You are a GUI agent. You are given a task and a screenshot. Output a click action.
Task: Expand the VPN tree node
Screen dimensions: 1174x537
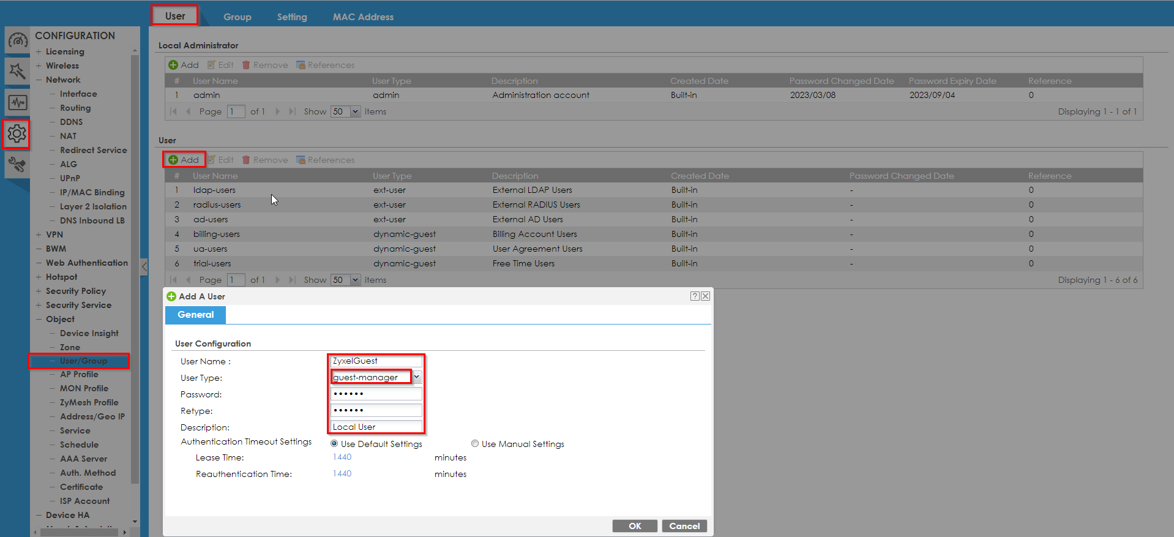pos(39,235)
